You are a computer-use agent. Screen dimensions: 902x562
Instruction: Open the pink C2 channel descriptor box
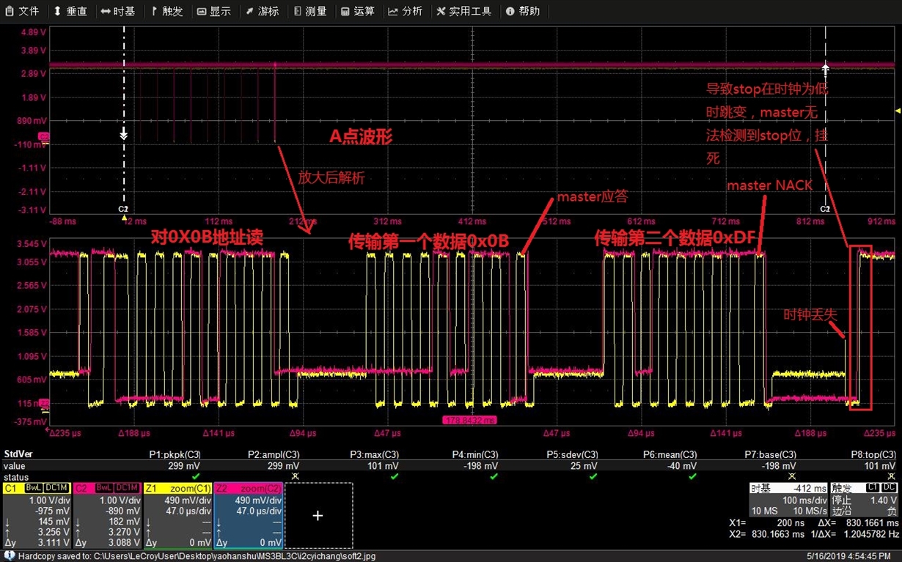point(107,516)
